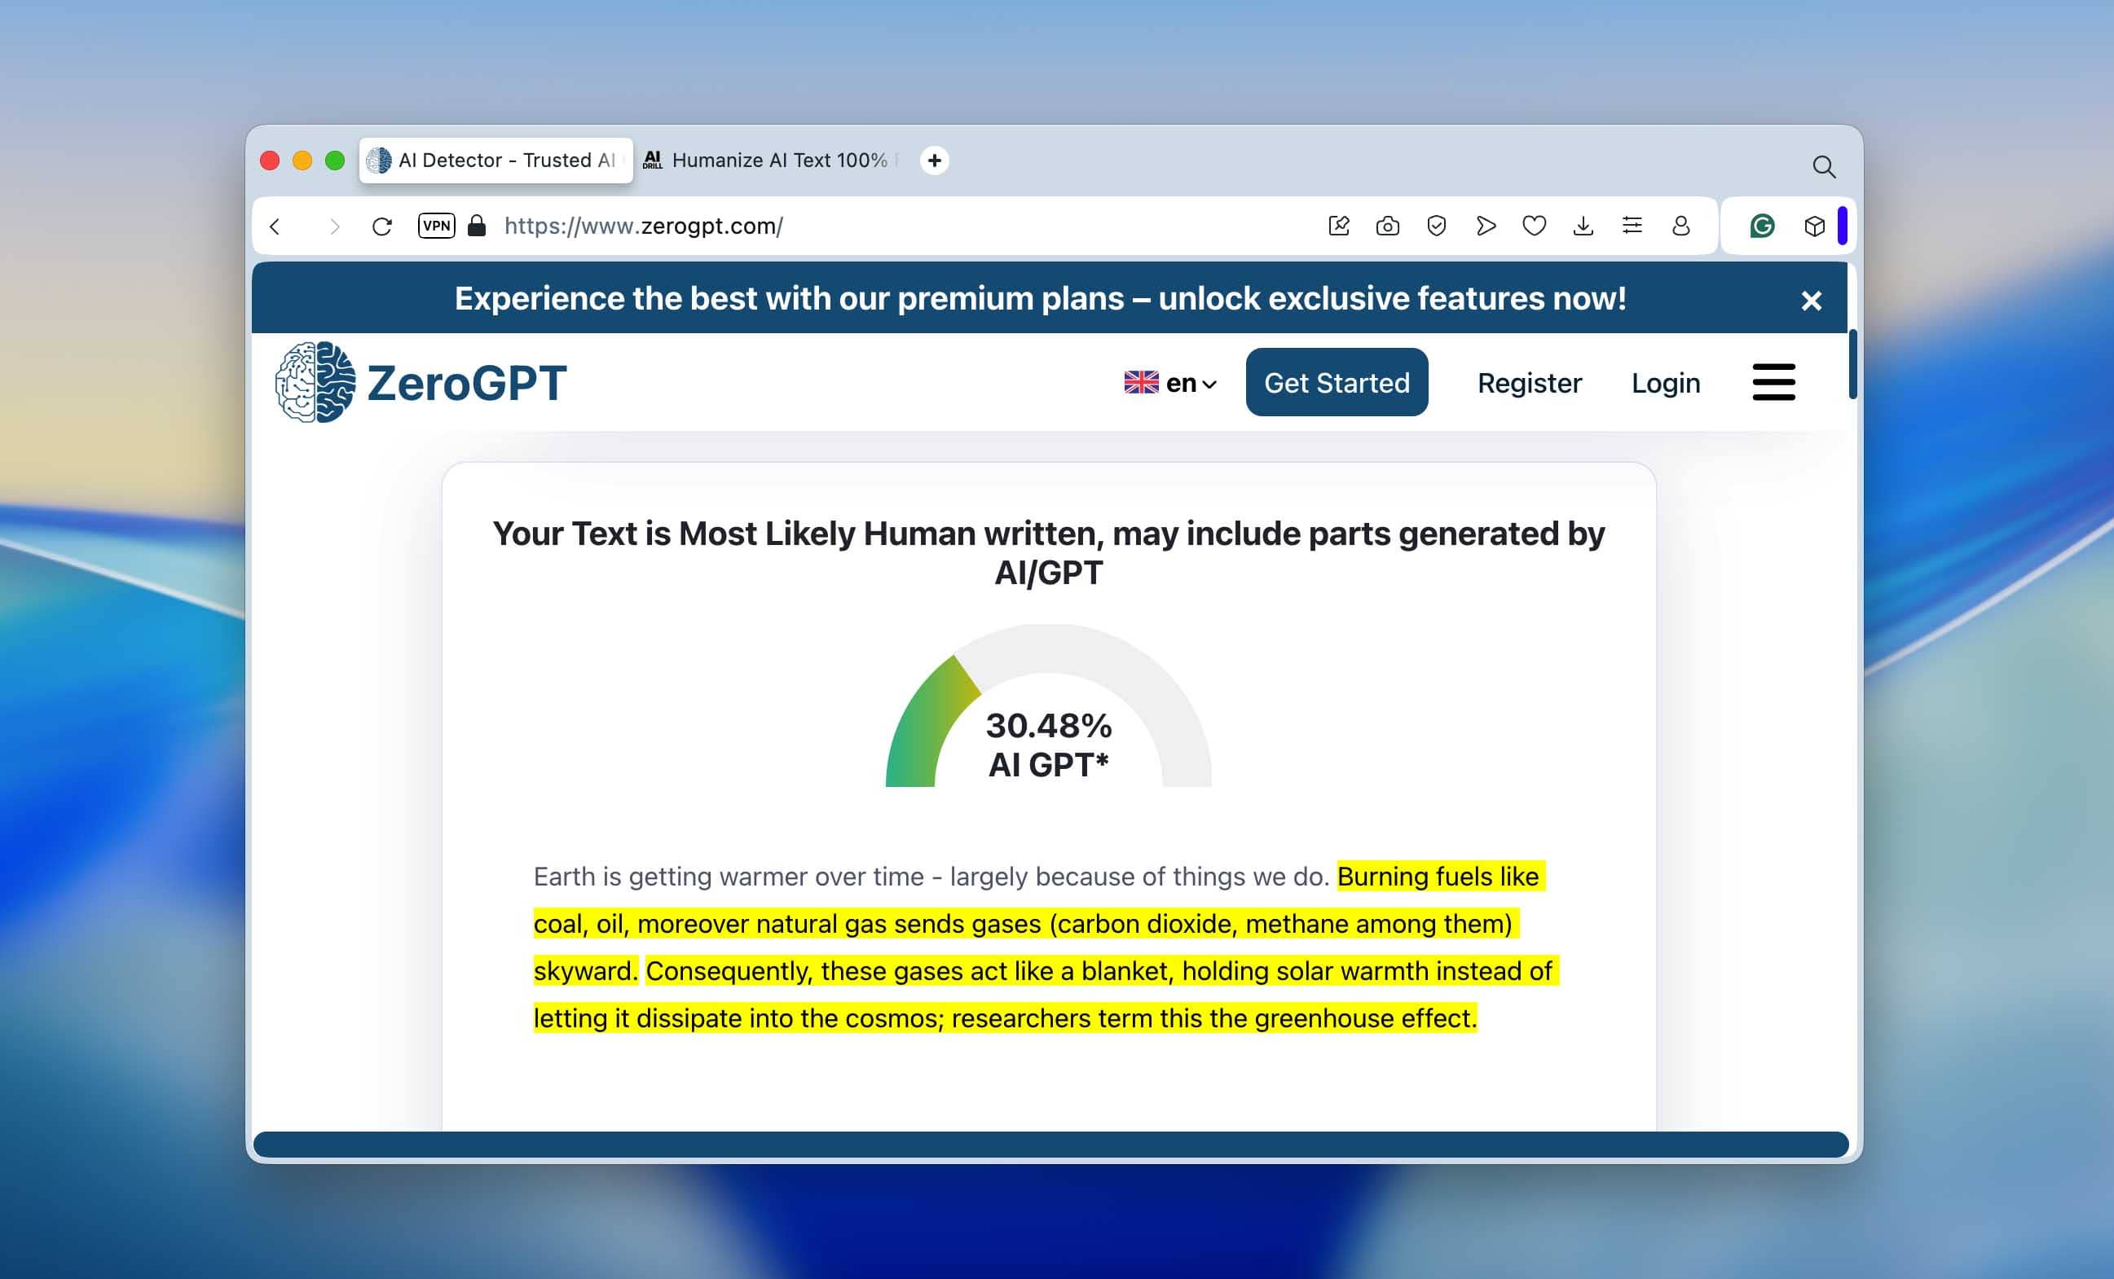
Task: Click the send page edit icon
Action: tap(1338, 226)
